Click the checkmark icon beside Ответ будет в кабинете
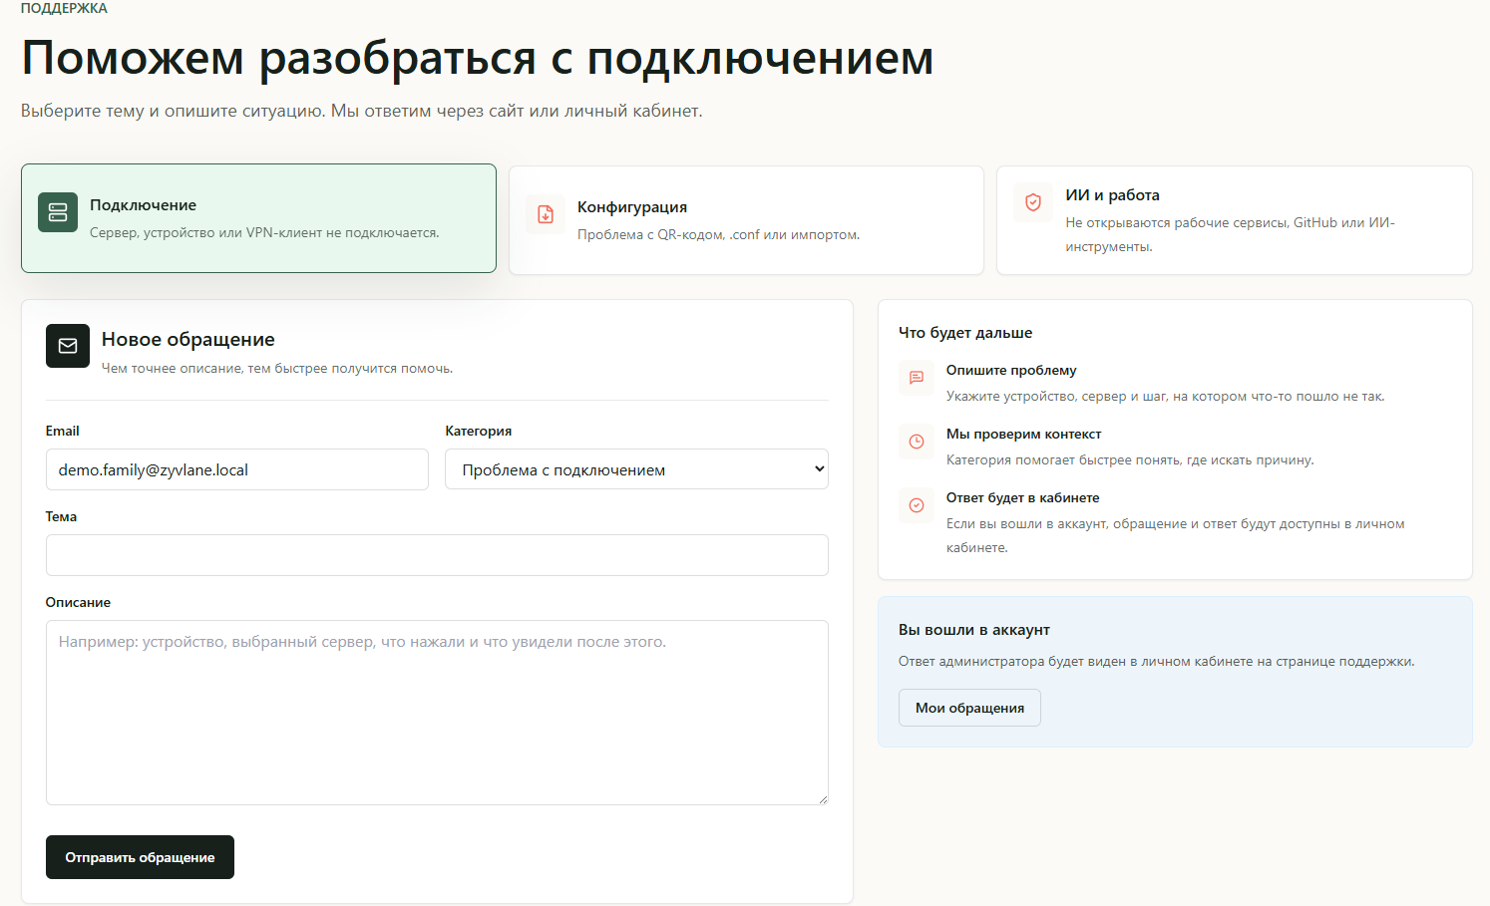Screen dimensions: 1490x906 coord(917,505)
